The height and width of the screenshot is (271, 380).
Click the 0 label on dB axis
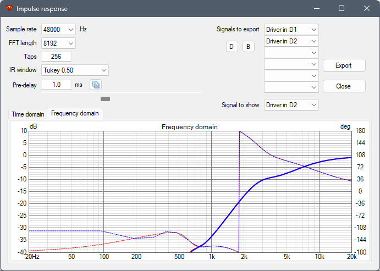pyautogui.click(x=25, y=155)
